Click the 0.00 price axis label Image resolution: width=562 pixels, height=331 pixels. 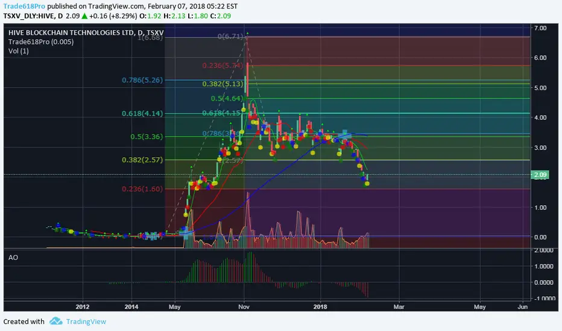540,237
